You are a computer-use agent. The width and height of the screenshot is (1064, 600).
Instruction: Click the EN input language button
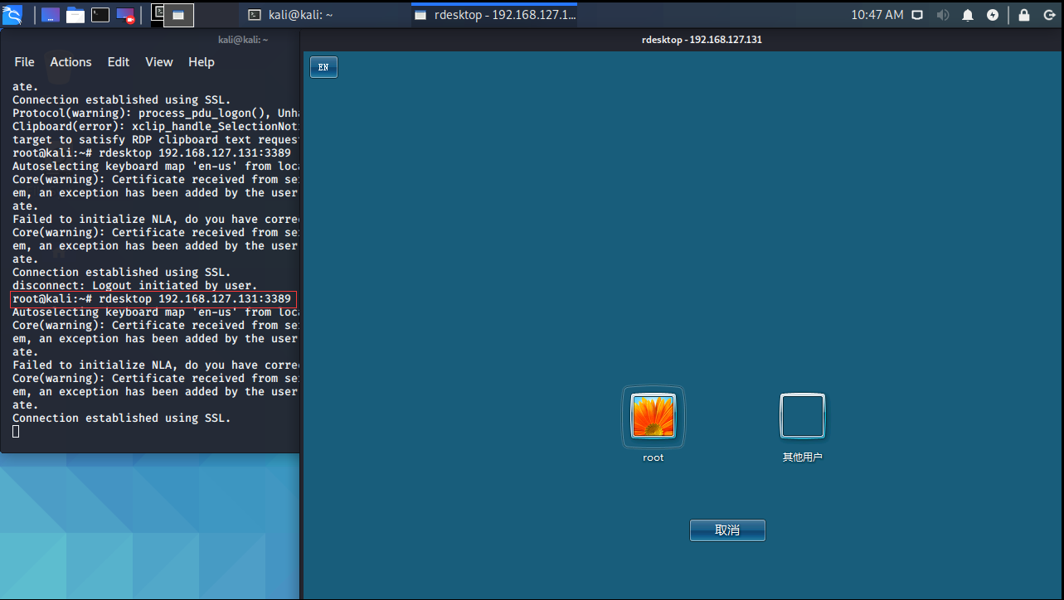click(x=323, y=67)
